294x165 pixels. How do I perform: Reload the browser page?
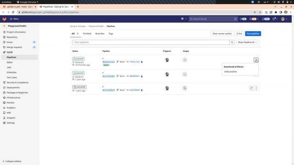[x=13, y=12]
